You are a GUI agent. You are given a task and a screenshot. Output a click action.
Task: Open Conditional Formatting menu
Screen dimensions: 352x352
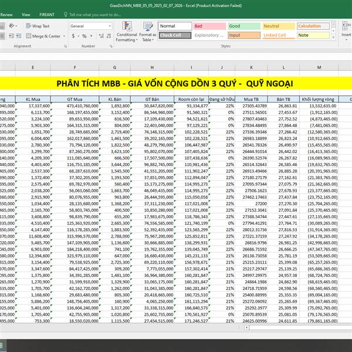(127, 32)
